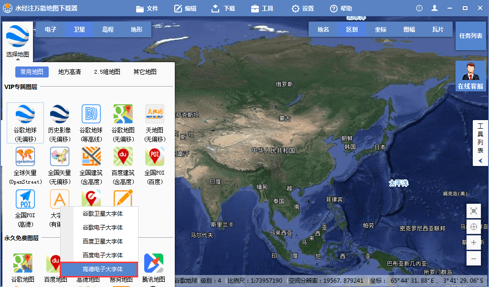
Task: Select 谷歌地球(无偏移) map layer
Action: pyautogui.click(x=25, y=123)
